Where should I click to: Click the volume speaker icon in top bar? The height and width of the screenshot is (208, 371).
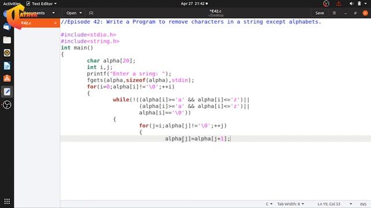351,3
